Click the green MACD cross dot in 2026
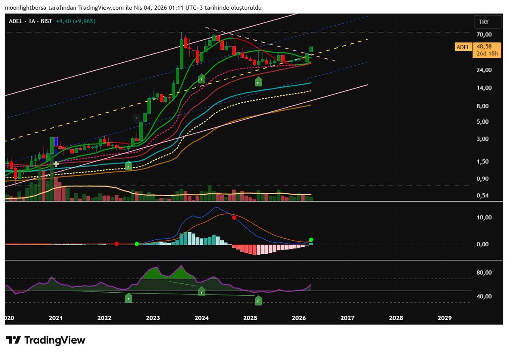This screenshot has width=508, height=355. point(311,240)
